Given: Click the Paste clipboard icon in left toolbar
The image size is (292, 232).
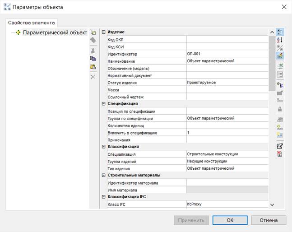Looking at the screenshot, I should pyautogui.click(x=93, y=67).
